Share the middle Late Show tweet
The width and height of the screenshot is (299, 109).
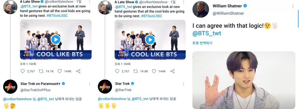[x=172, y=71]
